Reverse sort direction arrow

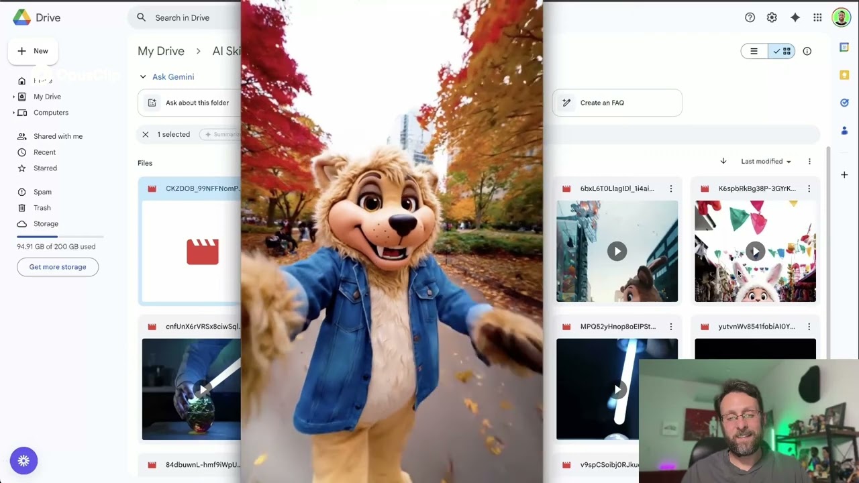[x=723, y=161]
